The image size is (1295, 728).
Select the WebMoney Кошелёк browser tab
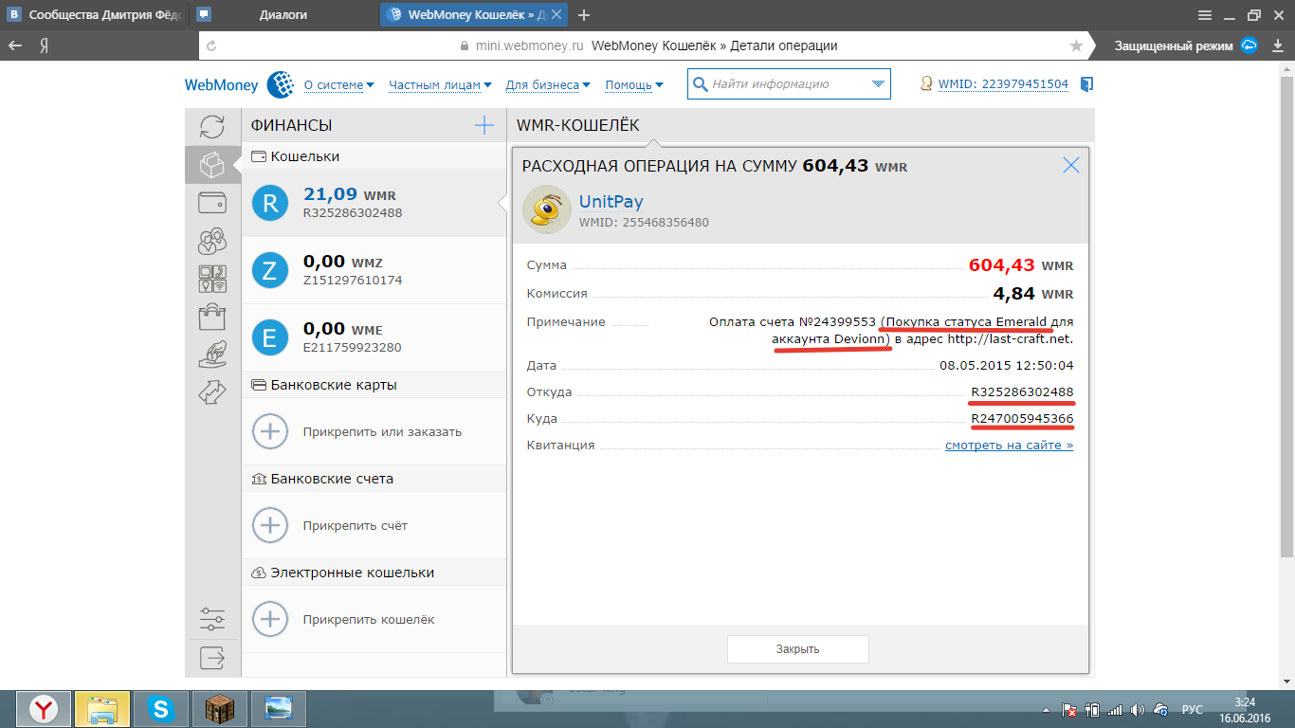click(474, 15)
